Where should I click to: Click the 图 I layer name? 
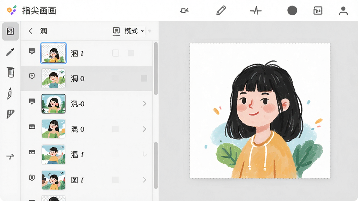click(77, 180)
